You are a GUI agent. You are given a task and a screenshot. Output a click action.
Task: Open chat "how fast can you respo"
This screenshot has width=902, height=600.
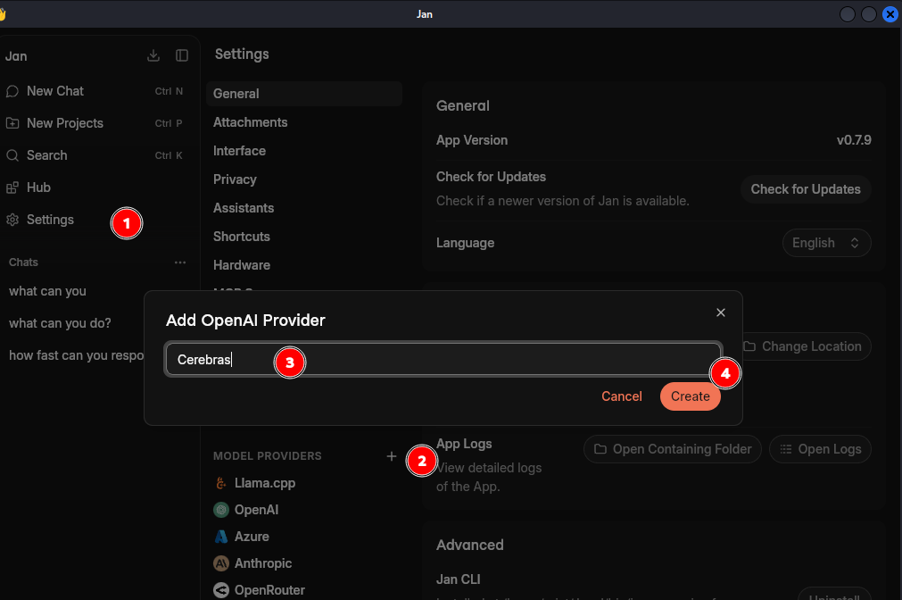(x=76, y=356)
